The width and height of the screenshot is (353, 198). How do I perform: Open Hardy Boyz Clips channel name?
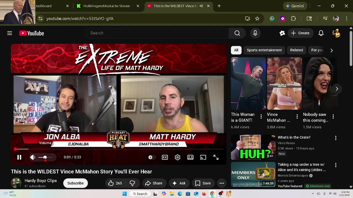(x=41, y=181)
